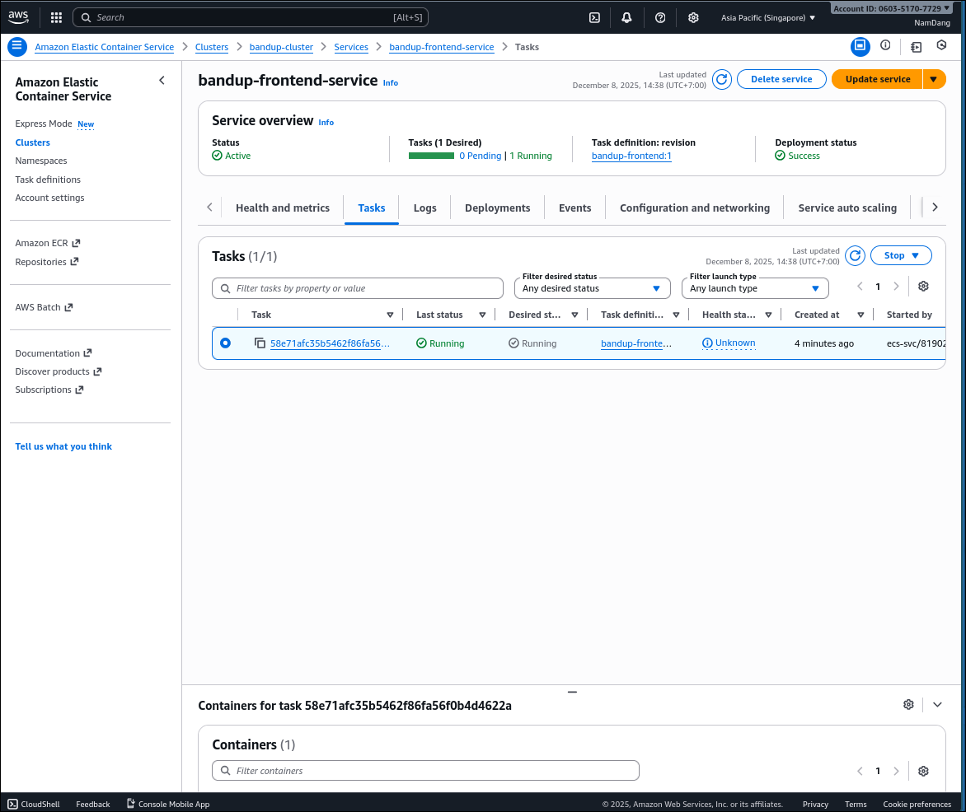
Task: Click the Delete service button
Action: [x=781, y=79]
